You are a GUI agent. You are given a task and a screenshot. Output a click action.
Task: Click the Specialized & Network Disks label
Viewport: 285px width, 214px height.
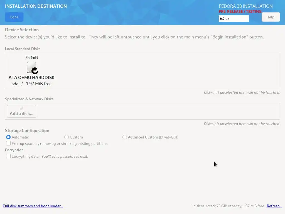click(29, 99)
